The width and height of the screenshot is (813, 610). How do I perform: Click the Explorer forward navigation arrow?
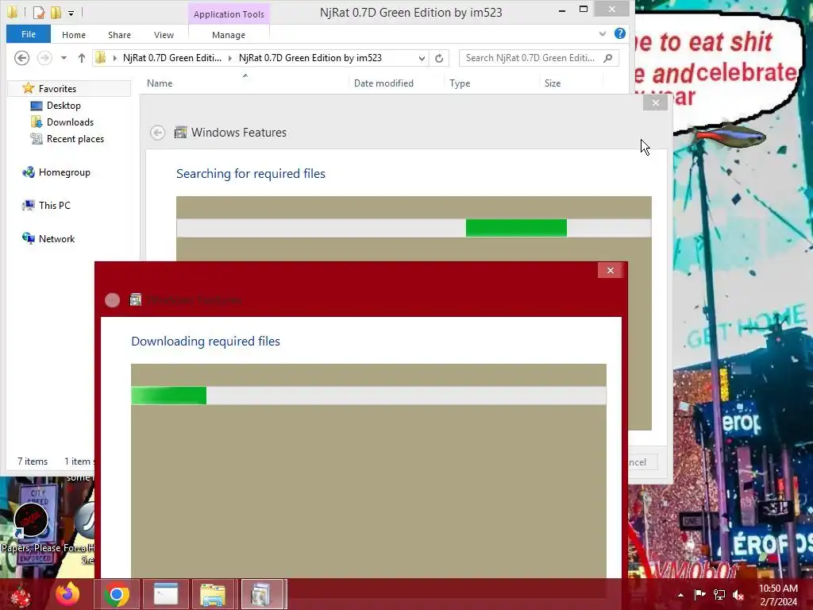[x=44, y=57]
